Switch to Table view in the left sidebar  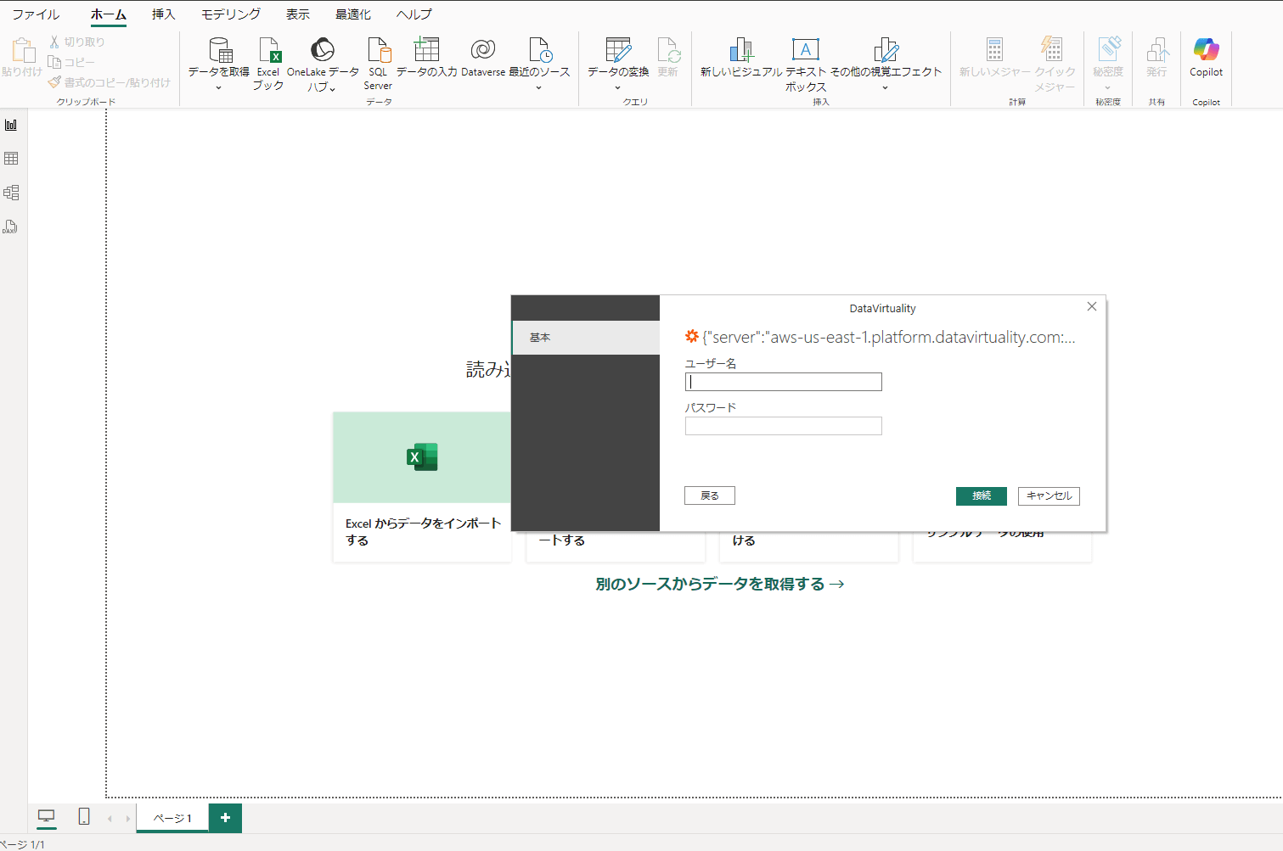[x=11, y=158]
